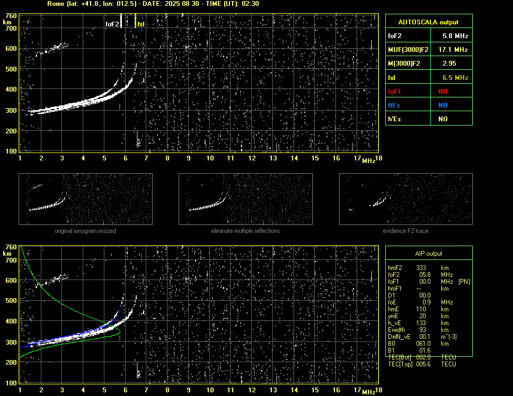Click the Ewidth 93 km row

(x=419, y=330)
